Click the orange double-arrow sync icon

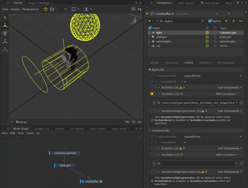(x=241, y=21)
